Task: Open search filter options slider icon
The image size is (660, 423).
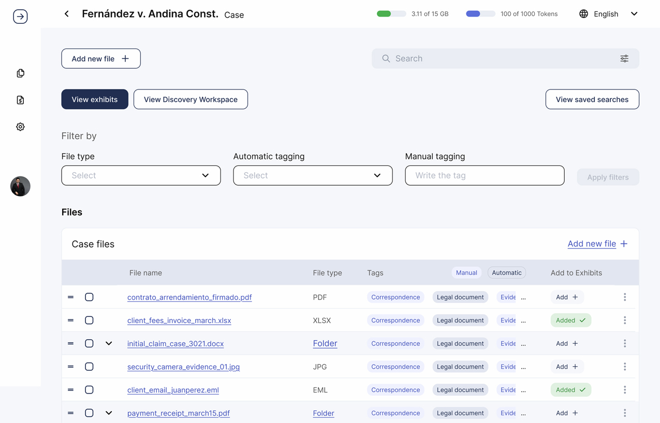Action: [624, 58]
